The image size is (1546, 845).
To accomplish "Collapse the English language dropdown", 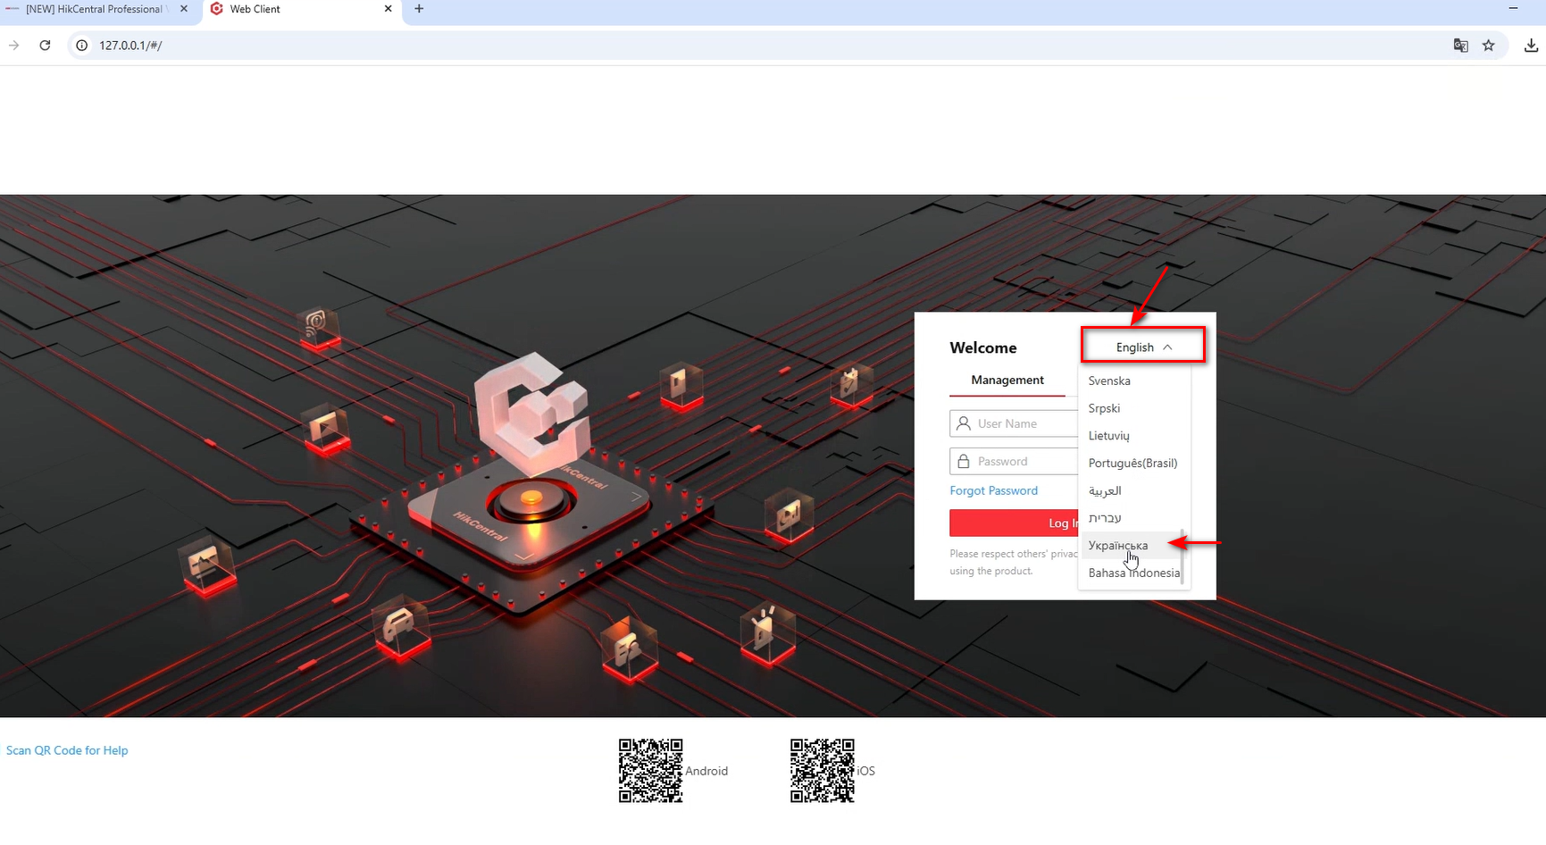I will pos(1143,347).
